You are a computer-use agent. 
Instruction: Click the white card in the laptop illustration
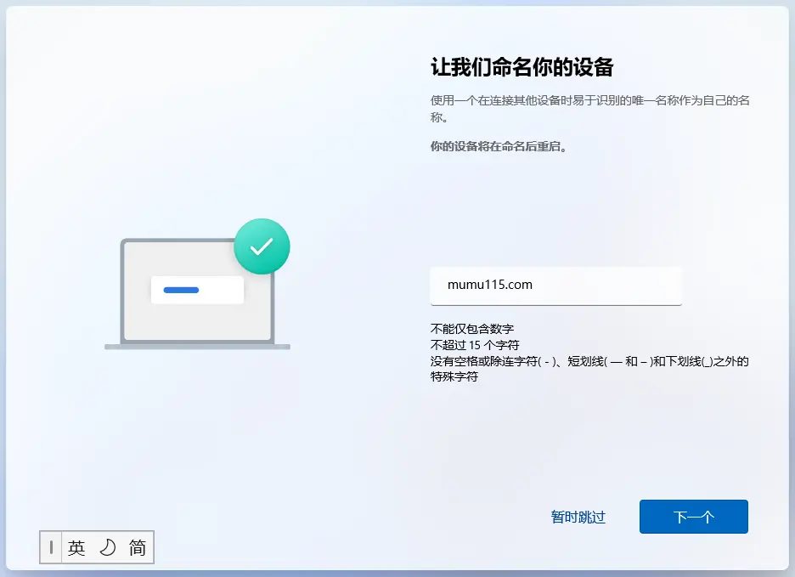(197, 291)
